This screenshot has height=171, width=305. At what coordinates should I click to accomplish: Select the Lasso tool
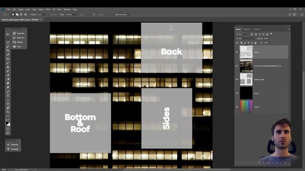(x=8, y=42)
